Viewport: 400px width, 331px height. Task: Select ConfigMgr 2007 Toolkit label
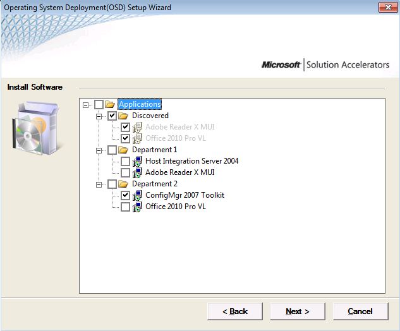[x=185, y=195]
